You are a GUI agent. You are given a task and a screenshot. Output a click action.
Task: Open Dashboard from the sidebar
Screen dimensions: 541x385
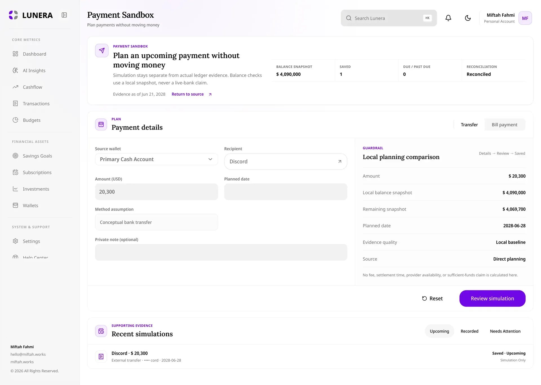tap(39, 54)
